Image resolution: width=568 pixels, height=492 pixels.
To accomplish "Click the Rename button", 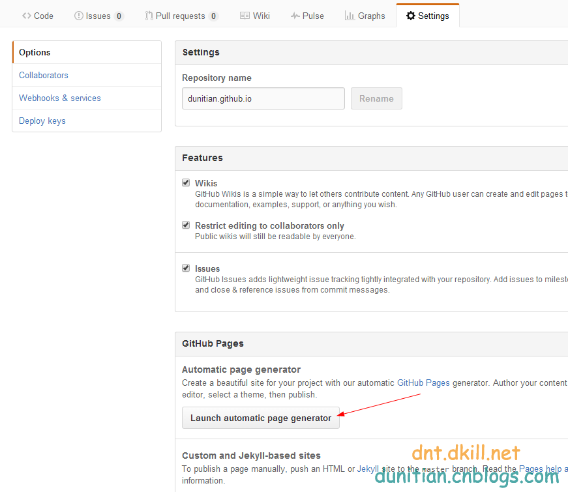I will [x=376, y=98].
